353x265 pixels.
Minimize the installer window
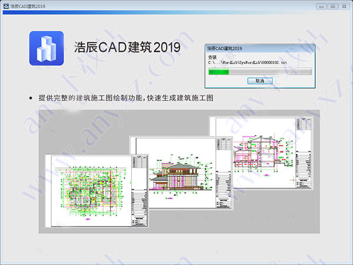pyautogui.click(x=321, y=6)
